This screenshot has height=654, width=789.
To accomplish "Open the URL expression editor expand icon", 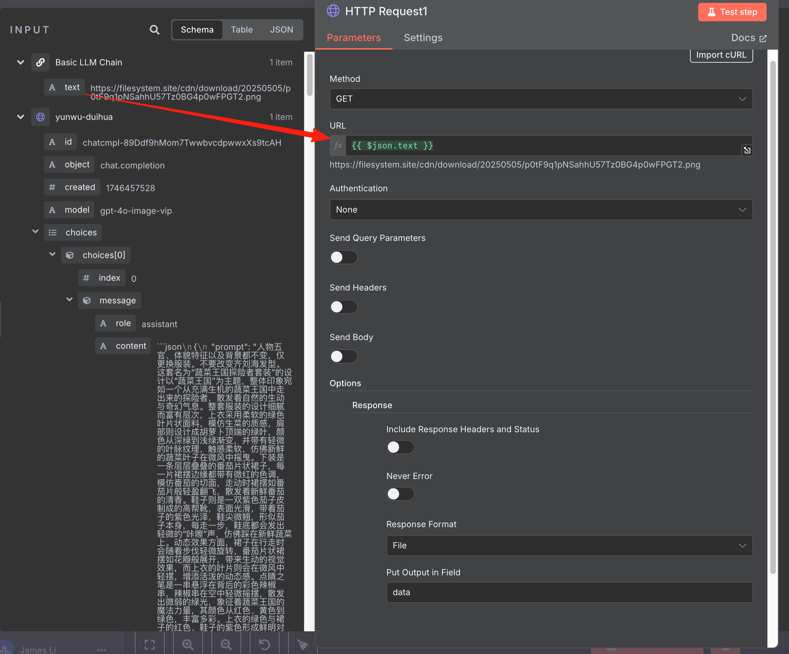I will click(747, 150).
